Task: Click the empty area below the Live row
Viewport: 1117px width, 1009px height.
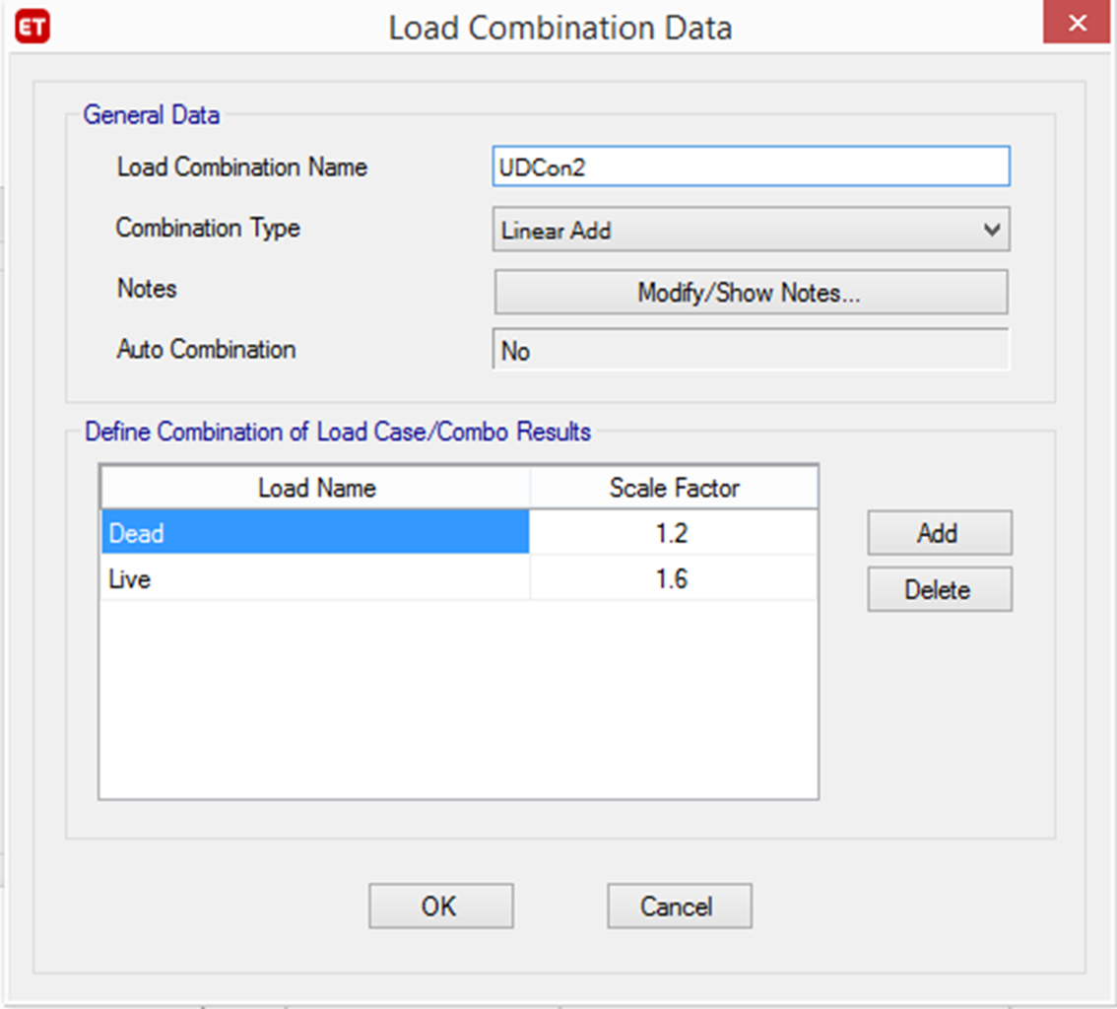Action: (x=458, y=700)
